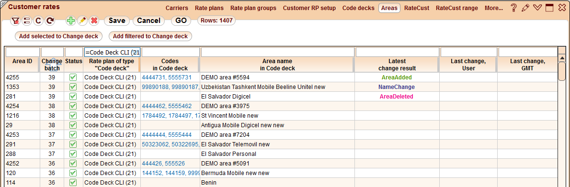Screen dimensions: 570x187
Task: Click the scrollbar up arrow
Action: click(562, 58)
